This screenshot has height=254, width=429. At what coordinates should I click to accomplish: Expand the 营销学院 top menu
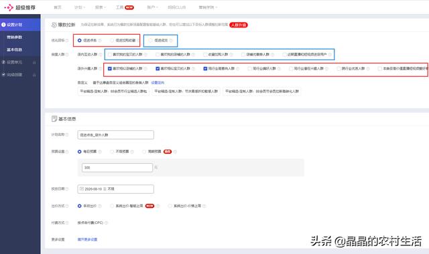pos(208,7)
